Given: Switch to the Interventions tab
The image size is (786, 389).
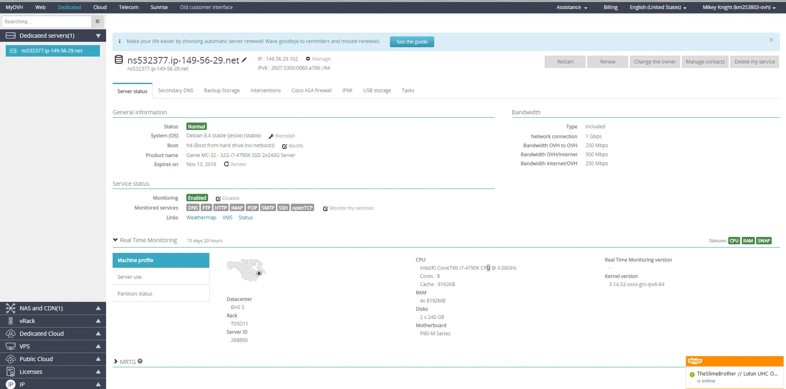Looking at the screenshot, I should tap(265, 91).
